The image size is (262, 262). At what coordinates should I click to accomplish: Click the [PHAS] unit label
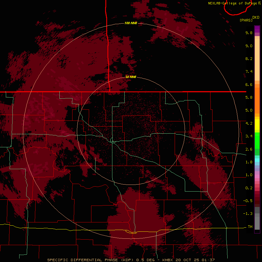pyautogui.click(x=246, y=20)
